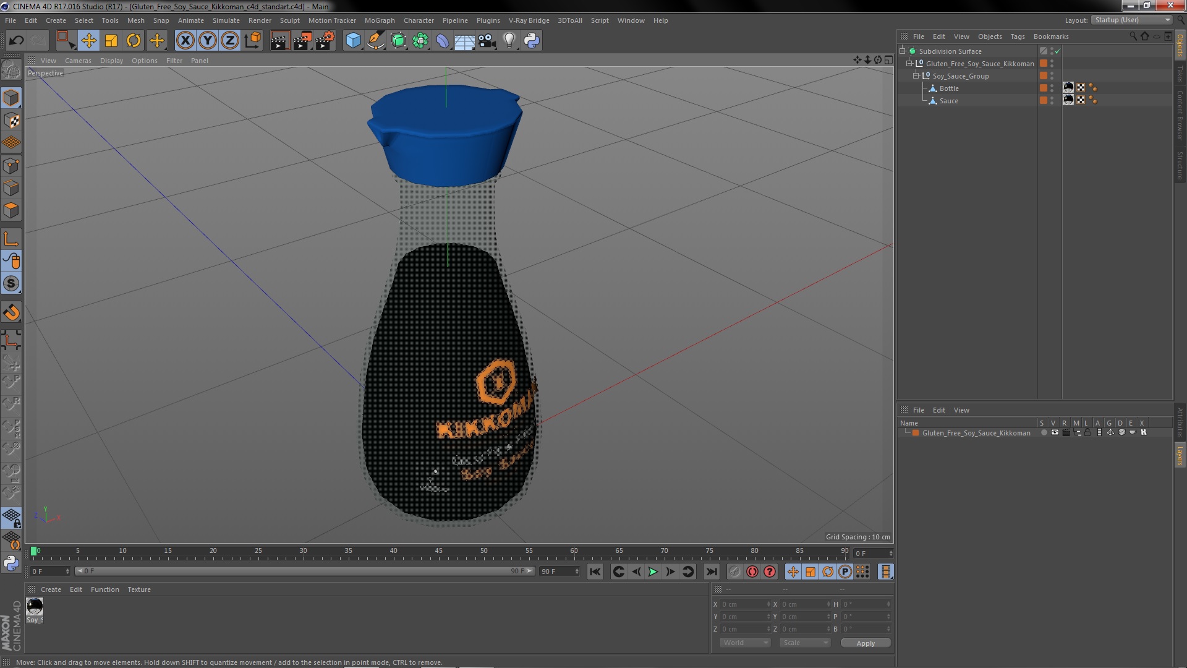Switch to Texture mode checker cube icon
1187x668 pixels.
click(11, 120)
